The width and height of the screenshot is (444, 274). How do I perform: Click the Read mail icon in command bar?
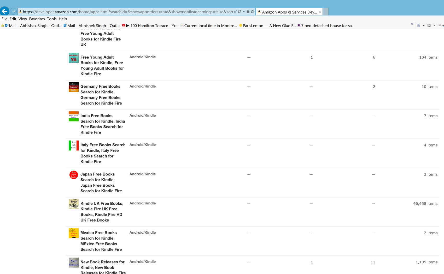tap(439, 26)
